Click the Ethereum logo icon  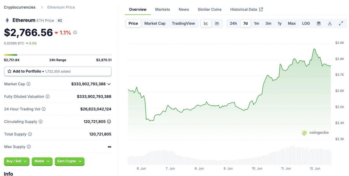7,20
